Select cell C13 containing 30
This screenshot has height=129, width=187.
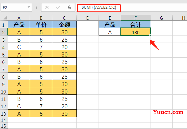(x=64, y=114)
